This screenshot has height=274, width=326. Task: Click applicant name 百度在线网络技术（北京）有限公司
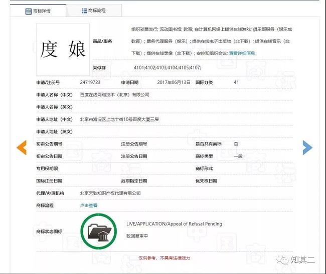pyautogui.click(x=115, y=94)
